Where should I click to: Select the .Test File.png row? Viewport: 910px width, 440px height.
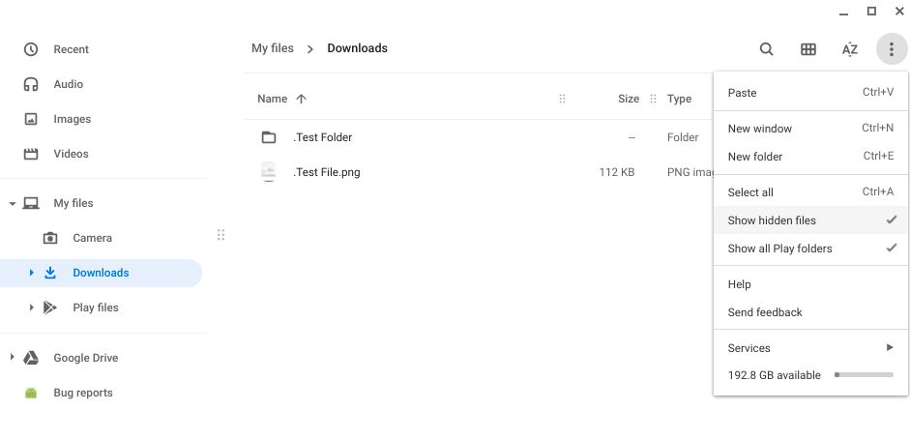pyautogui.click(x=327, y=172)
